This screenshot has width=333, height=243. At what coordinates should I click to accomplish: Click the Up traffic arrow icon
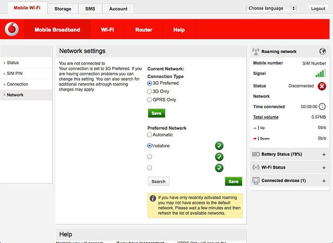point(255,128)
